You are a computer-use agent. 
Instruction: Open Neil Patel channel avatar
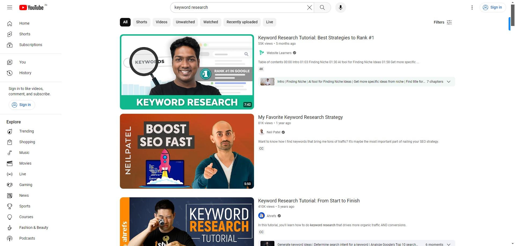261,132
